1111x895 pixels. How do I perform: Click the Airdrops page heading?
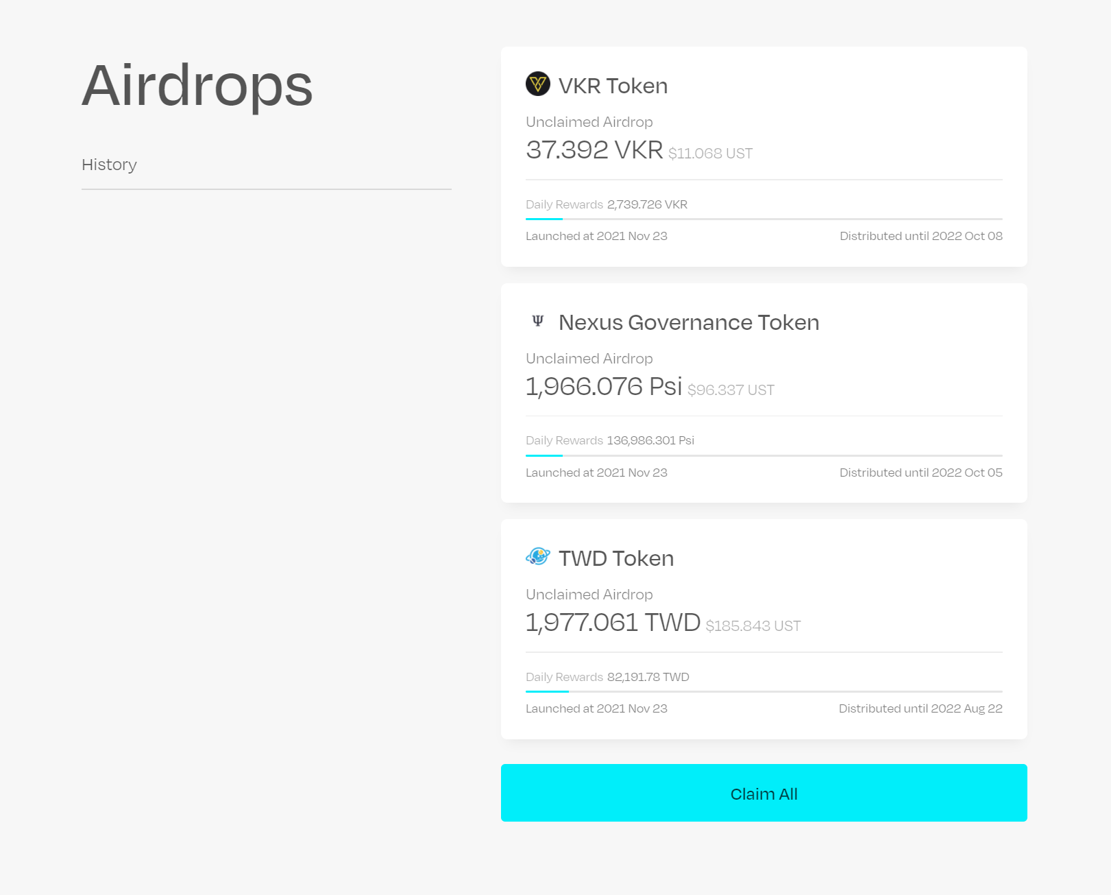(x=197, y=86)
